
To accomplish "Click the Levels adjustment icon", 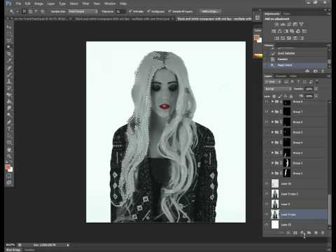I will click(283, 24).
